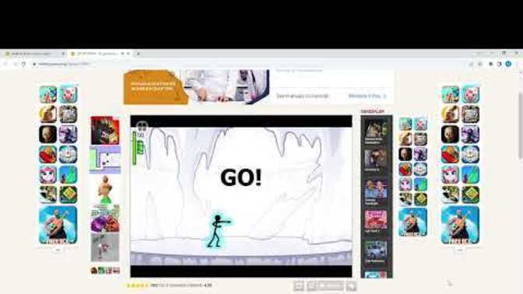
Task: Click the GO! stickman game canvas
Action: 240,196
